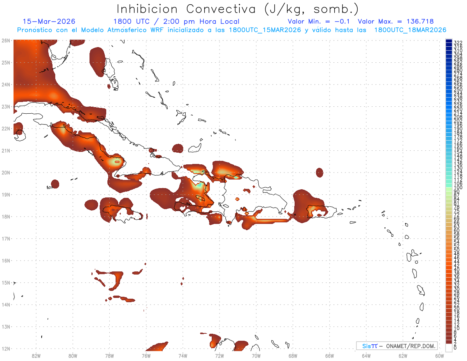
Task: Click the 15N latitude label
Action: (5, 282)
